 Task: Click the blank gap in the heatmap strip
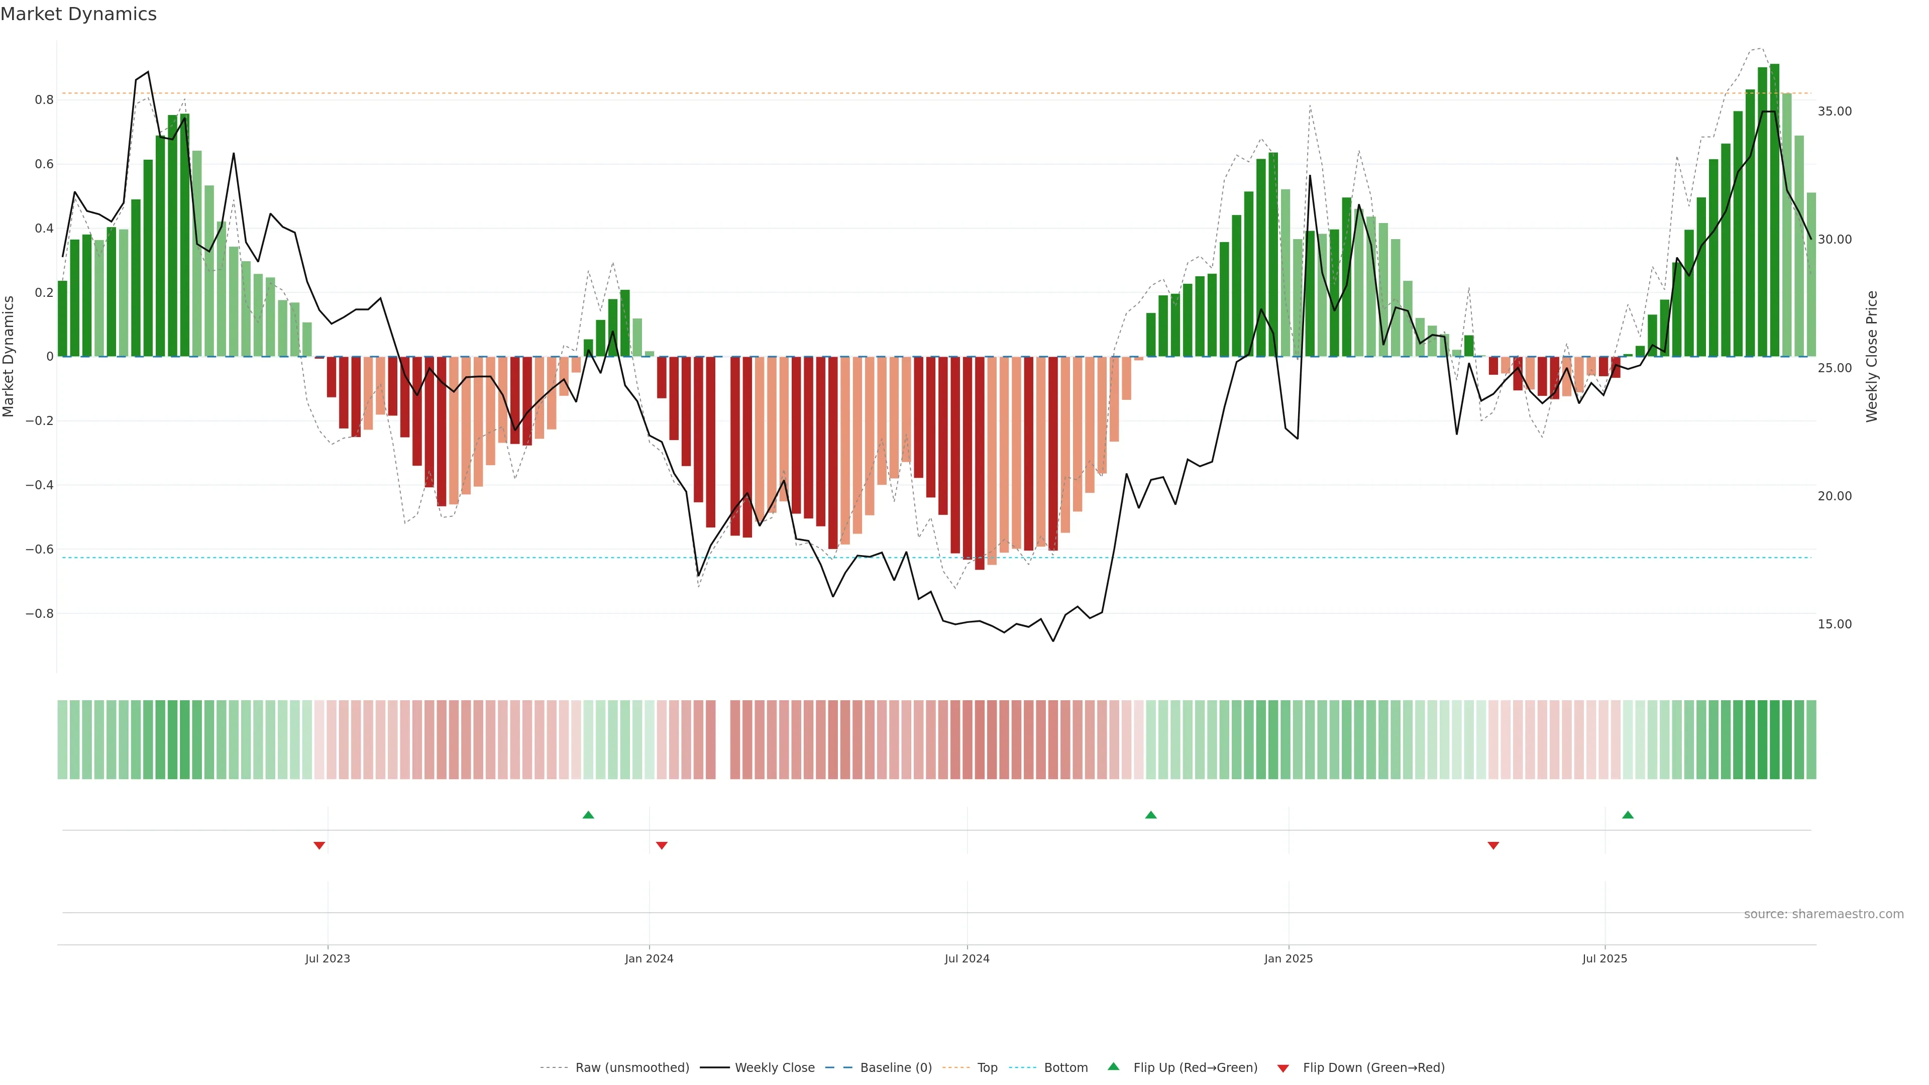pos(723,739)
